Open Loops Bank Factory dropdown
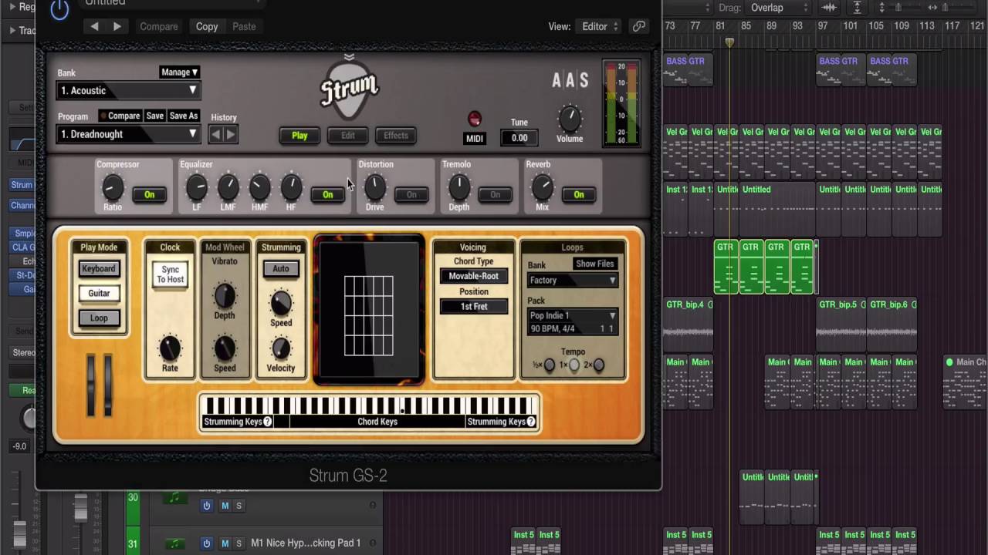 coord(572,281)
